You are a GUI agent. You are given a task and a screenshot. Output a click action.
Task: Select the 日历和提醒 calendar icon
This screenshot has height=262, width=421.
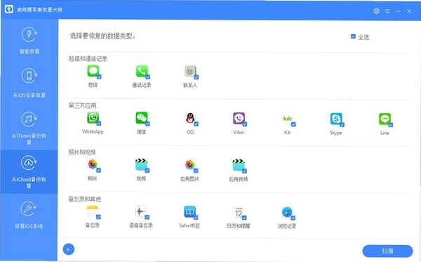coord(239,212)
